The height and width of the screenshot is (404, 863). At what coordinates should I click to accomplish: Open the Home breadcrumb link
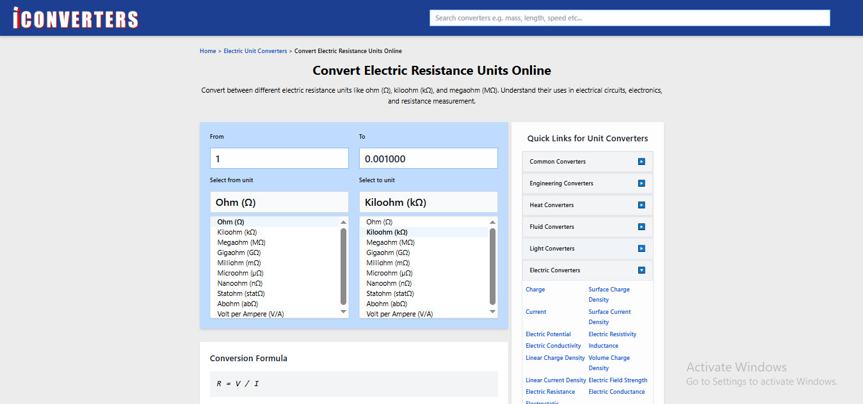[207, 51]
